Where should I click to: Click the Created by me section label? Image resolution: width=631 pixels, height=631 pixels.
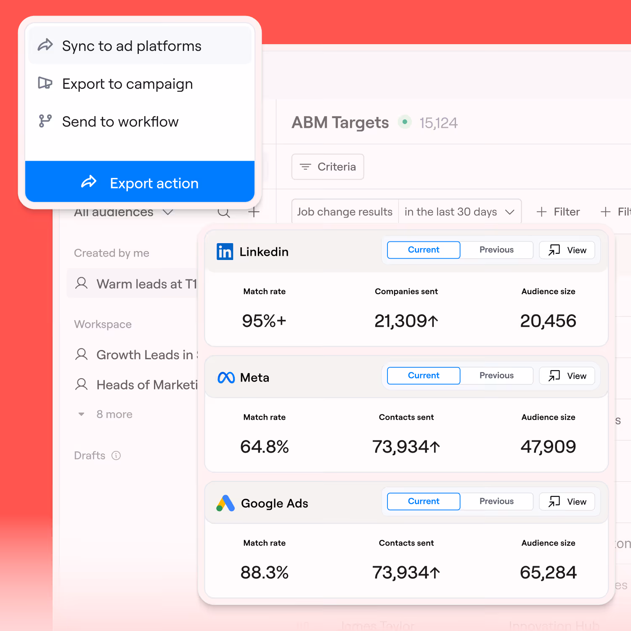tap(111, 253)
